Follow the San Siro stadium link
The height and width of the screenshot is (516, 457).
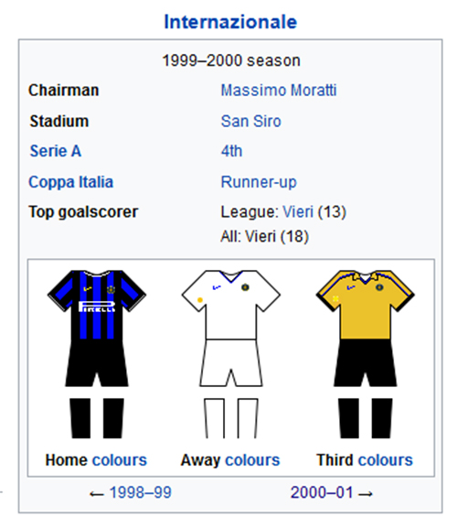point(250,121)
